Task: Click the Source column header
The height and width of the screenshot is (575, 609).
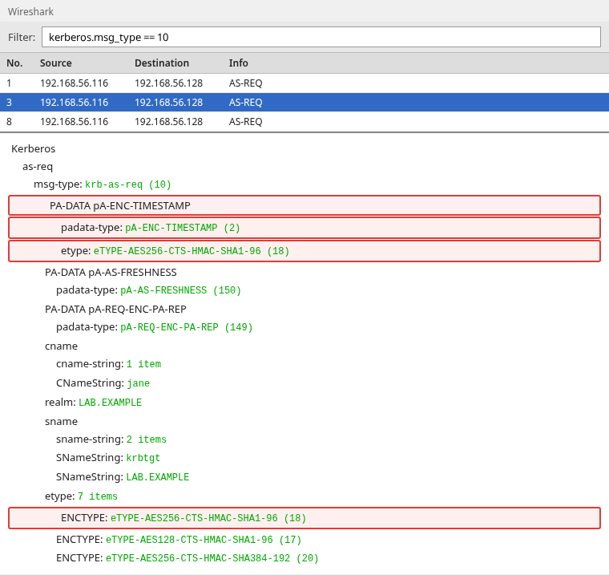Action: (x=55, y=63)
